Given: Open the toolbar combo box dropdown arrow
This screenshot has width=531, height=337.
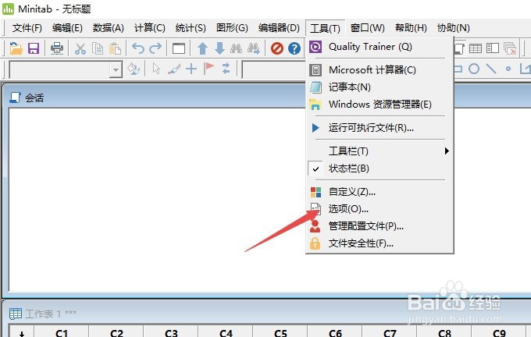Looking at the screenshot, I should point(116,69).
